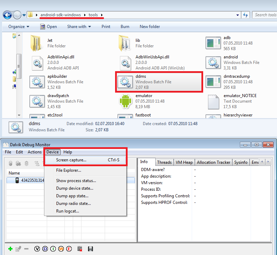This screenshot has width=277, height=255.
Task: Toggle Warning log level W icon
Action: pyautogui.click(x=61, y=249)
